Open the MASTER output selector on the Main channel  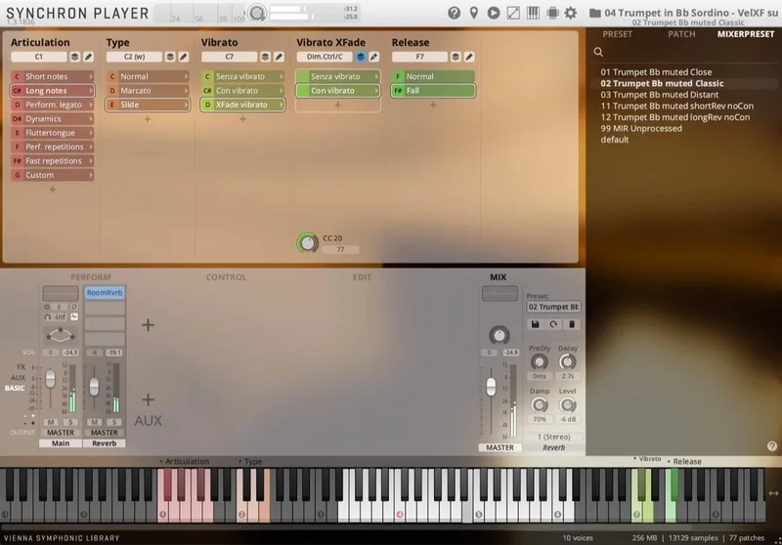[x=61, y=433]
